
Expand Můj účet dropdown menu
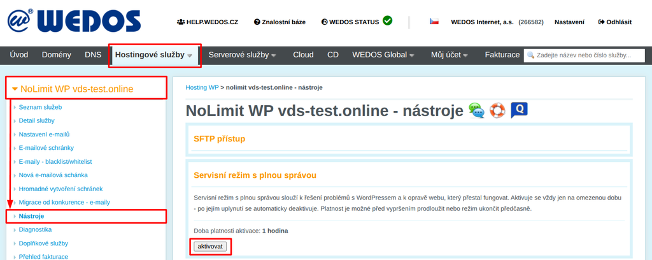tap(450, 55)
